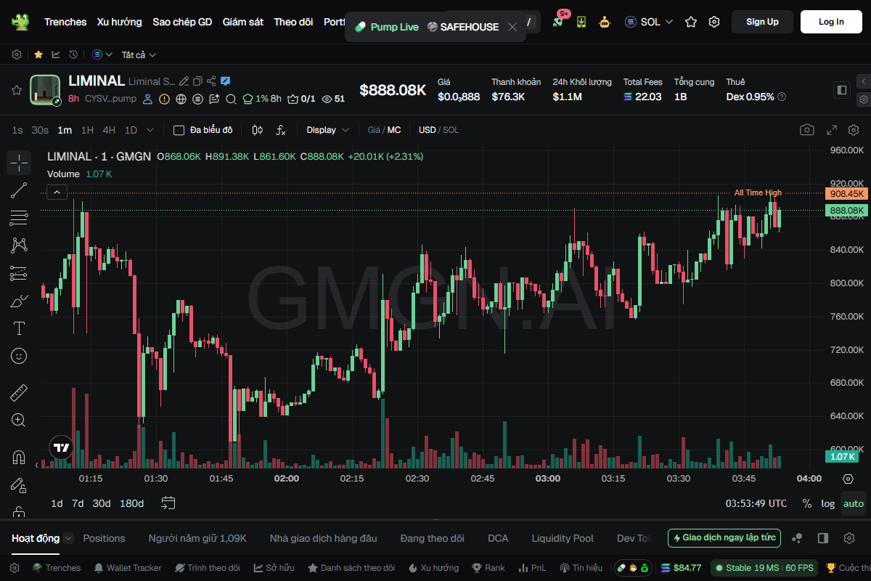
Task: Select the patterns drawing tool
Action: 19,245
